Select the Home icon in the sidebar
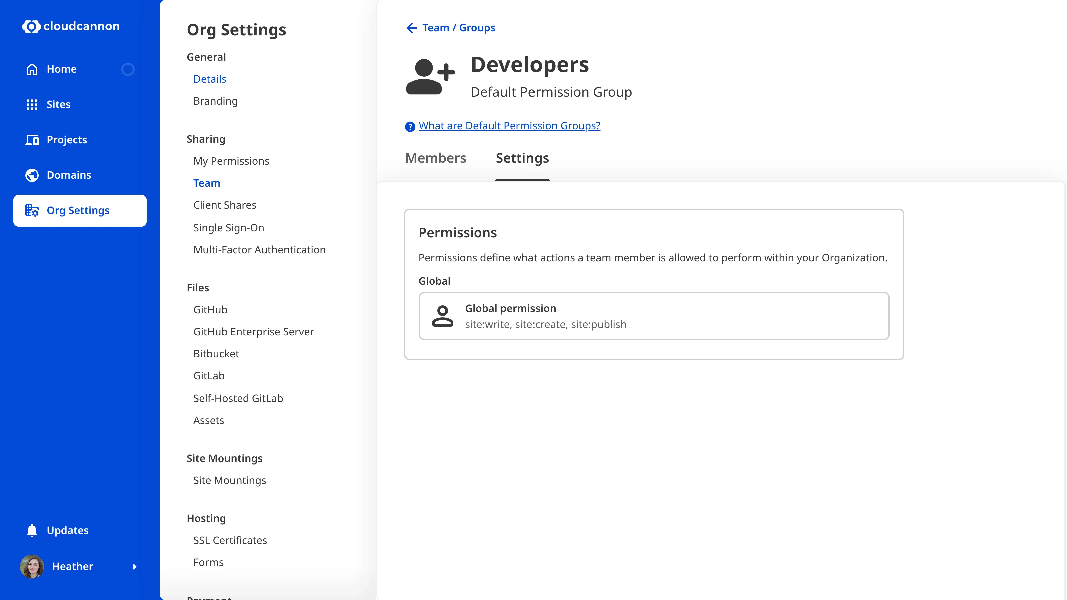1067x600 pixels. [32, 69]
